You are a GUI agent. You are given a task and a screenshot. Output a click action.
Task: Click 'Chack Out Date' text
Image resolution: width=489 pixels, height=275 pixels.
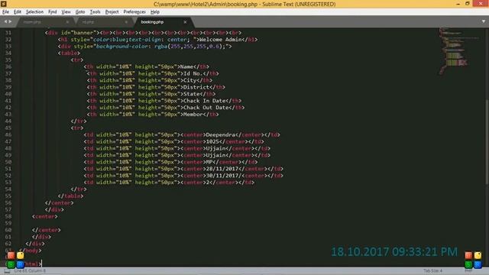(206, 108)
